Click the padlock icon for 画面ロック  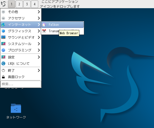pyautogui.click(x=3, y=77)
